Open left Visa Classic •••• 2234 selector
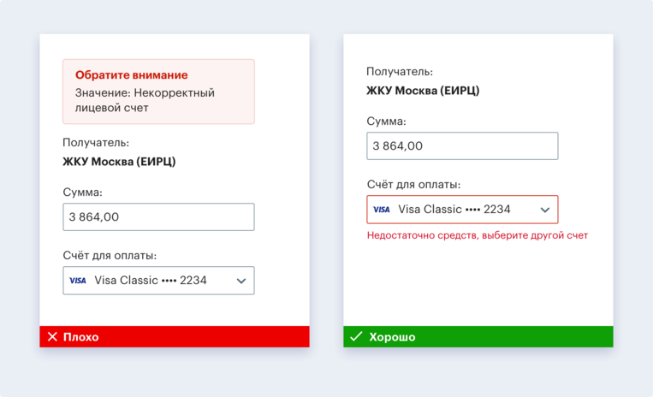 pyautogui.click(x=151, y=281)
